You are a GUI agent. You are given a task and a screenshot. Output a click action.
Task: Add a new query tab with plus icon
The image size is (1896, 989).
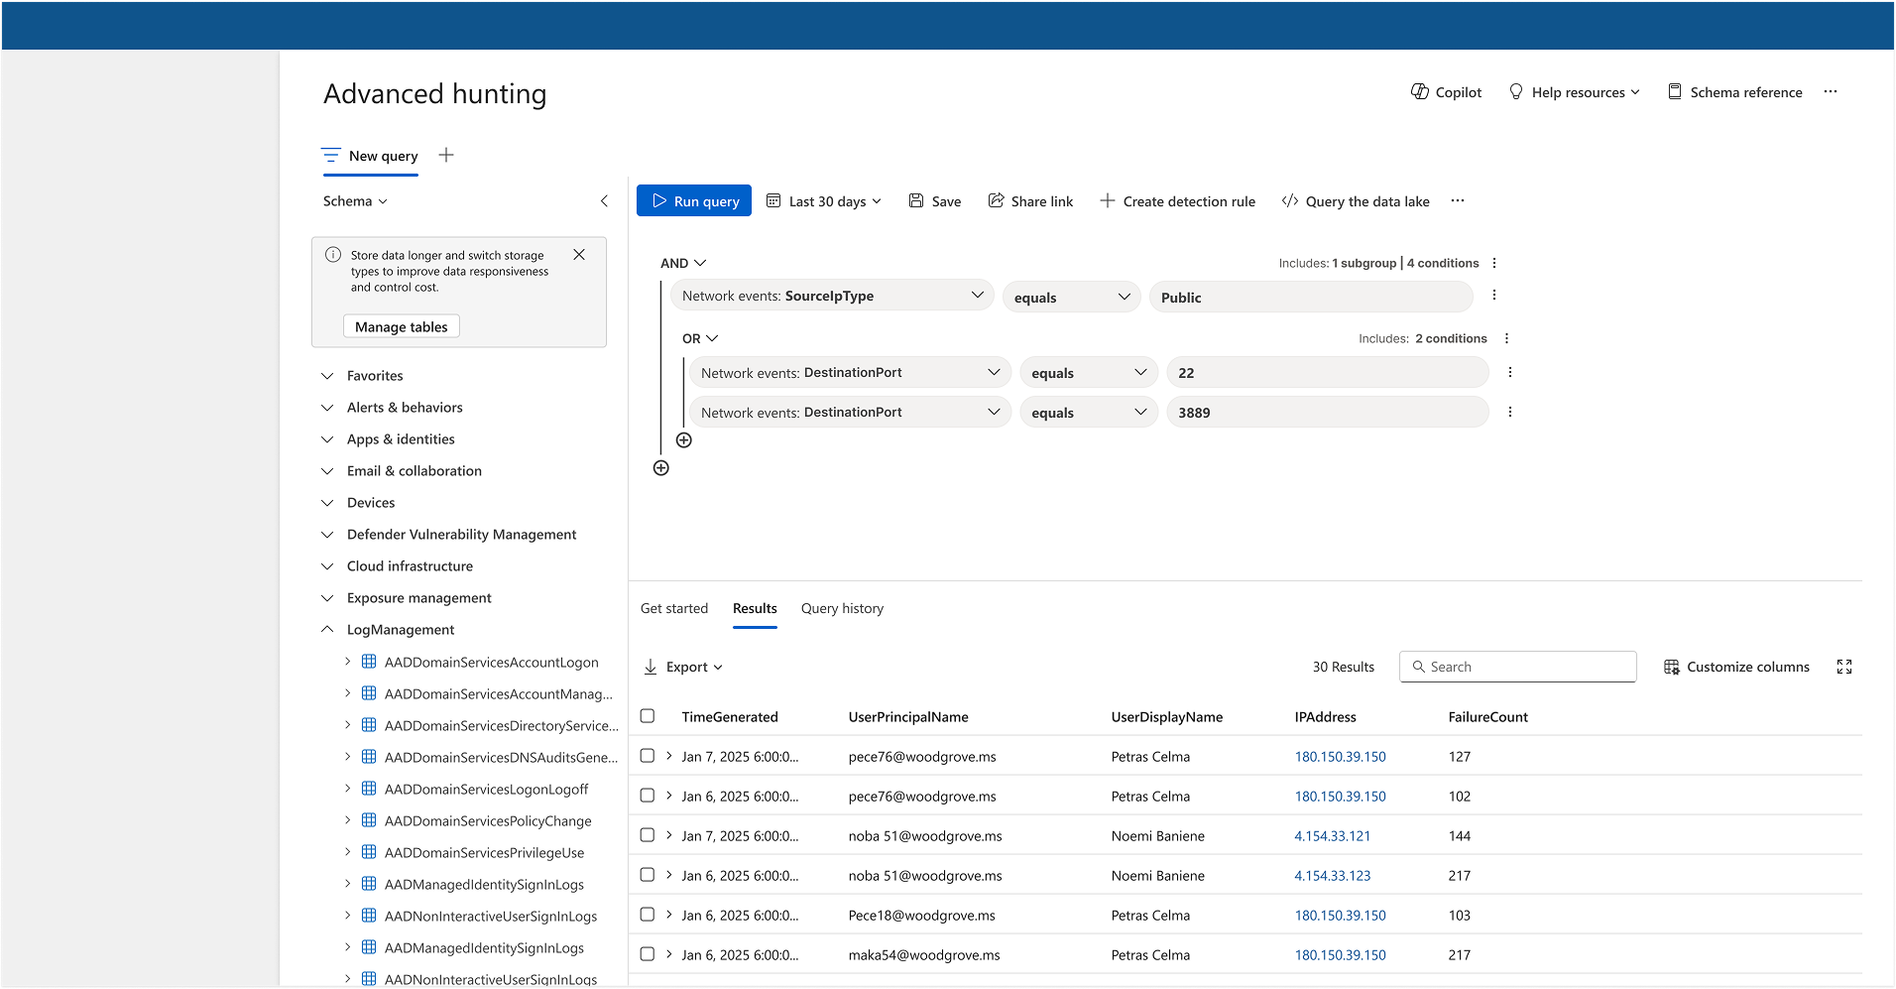[446, 155]
